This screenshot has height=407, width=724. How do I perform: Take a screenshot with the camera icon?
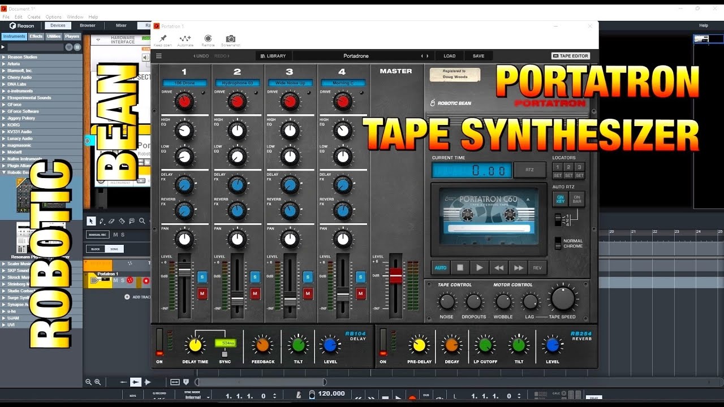(x=231, y=38)
